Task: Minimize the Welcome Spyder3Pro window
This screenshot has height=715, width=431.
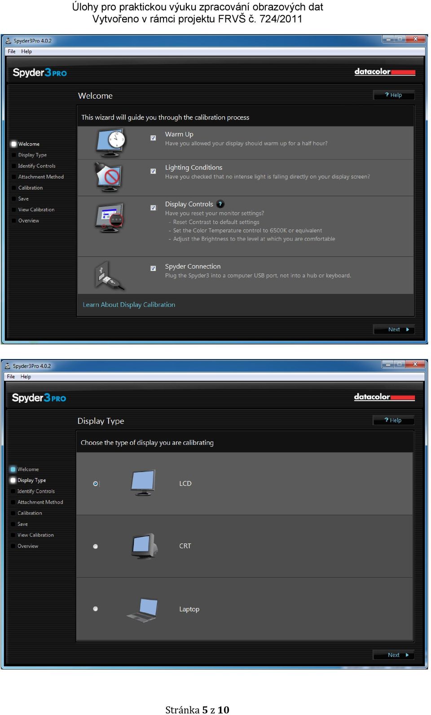Action: pyautogui.click(x=388, y=40)
